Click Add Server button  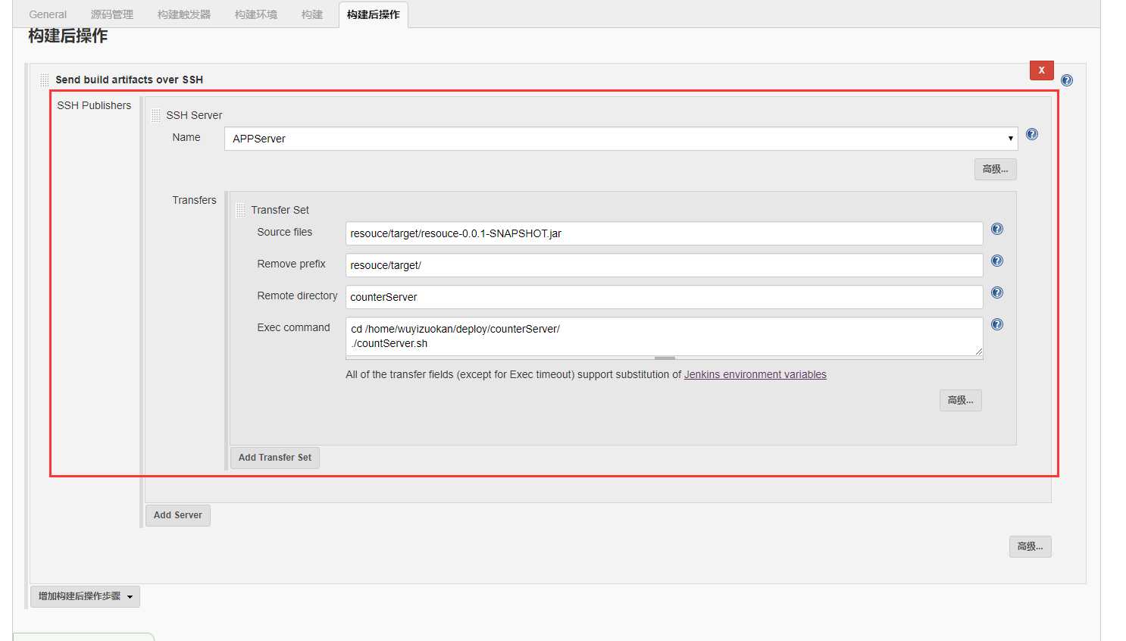point(178,515)
